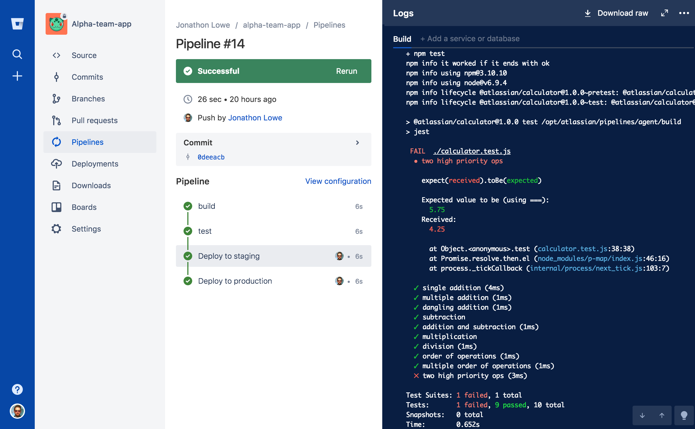Image resolution: width=695 pixels, height=429 pixels.
Task: Click the Deployments icon in sidebar
Action: pos(57,164)
